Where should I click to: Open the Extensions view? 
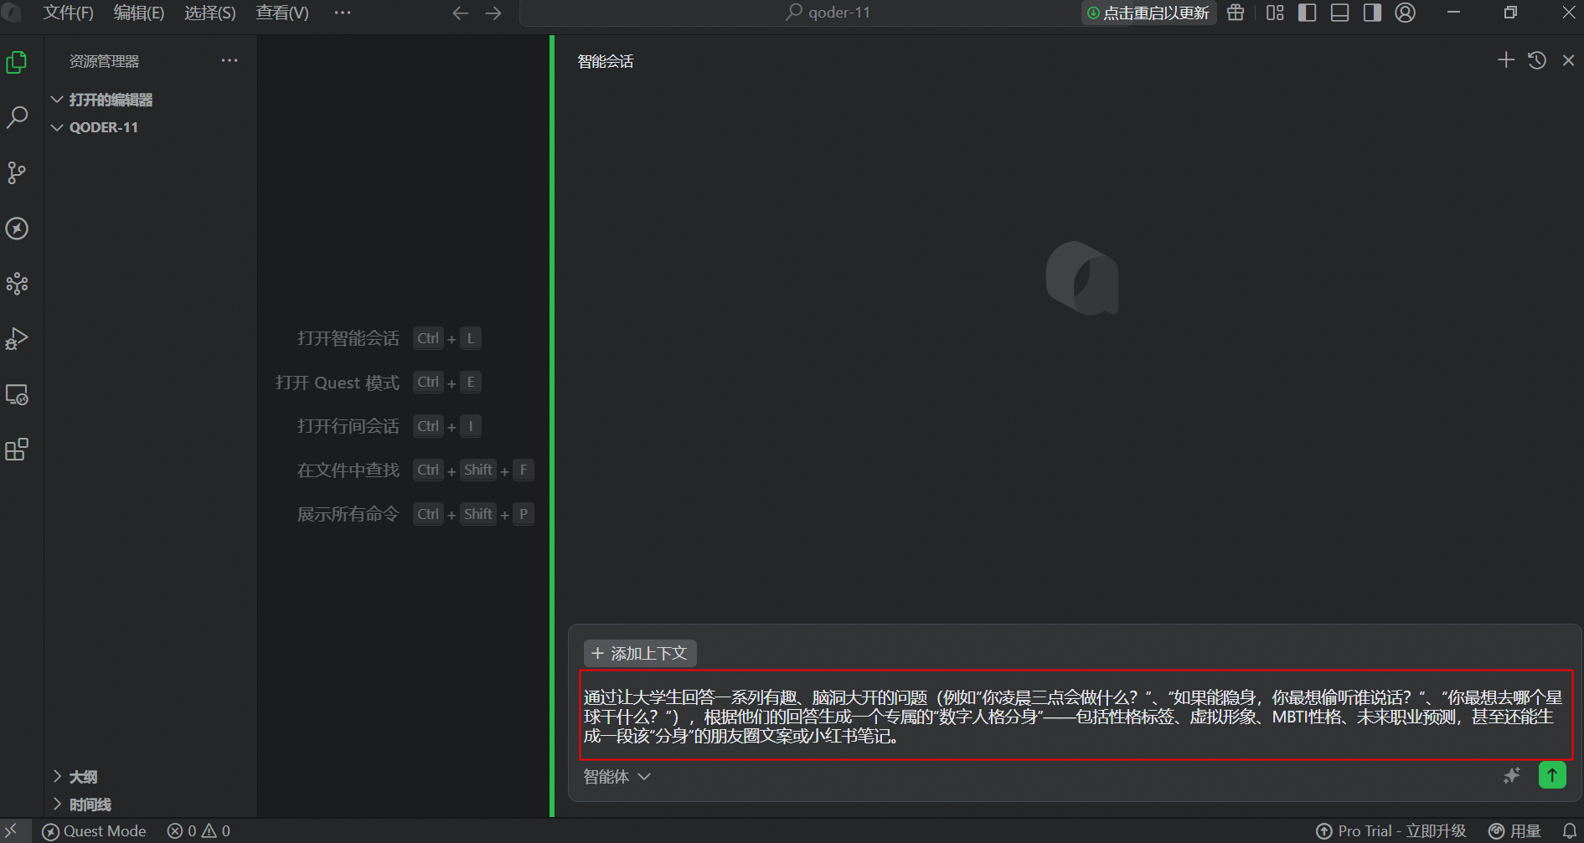pyautogui.click(x=17, y=450)
